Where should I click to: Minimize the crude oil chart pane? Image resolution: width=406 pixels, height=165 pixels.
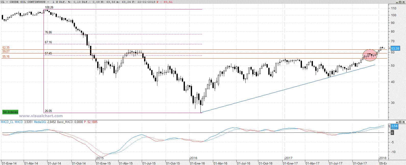[x=397, y=2]
